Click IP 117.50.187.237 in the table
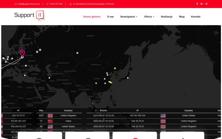Image resolution: width=222 pixels, height=139 pixels. point(18,121)
